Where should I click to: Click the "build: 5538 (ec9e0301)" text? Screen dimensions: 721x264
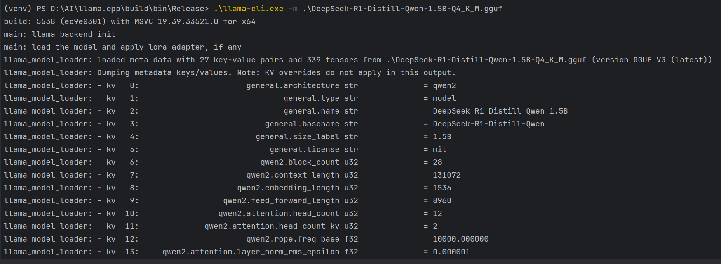tap(55, 21)
